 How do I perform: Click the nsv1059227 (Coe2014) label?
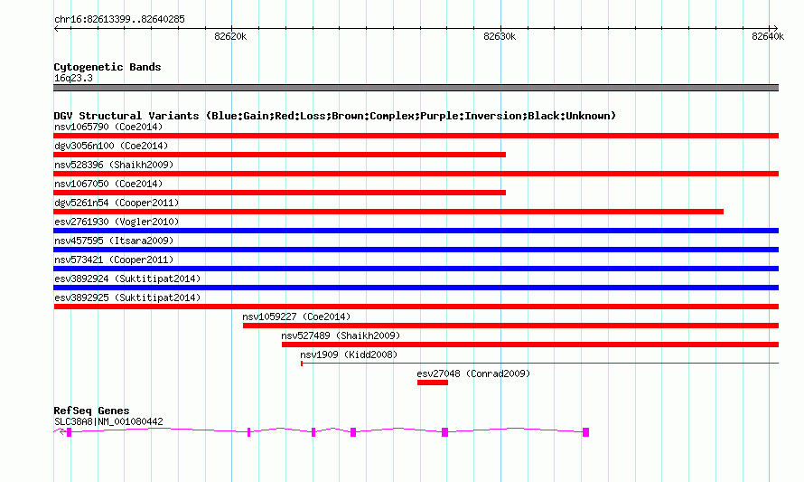click(x=296, y=317)
